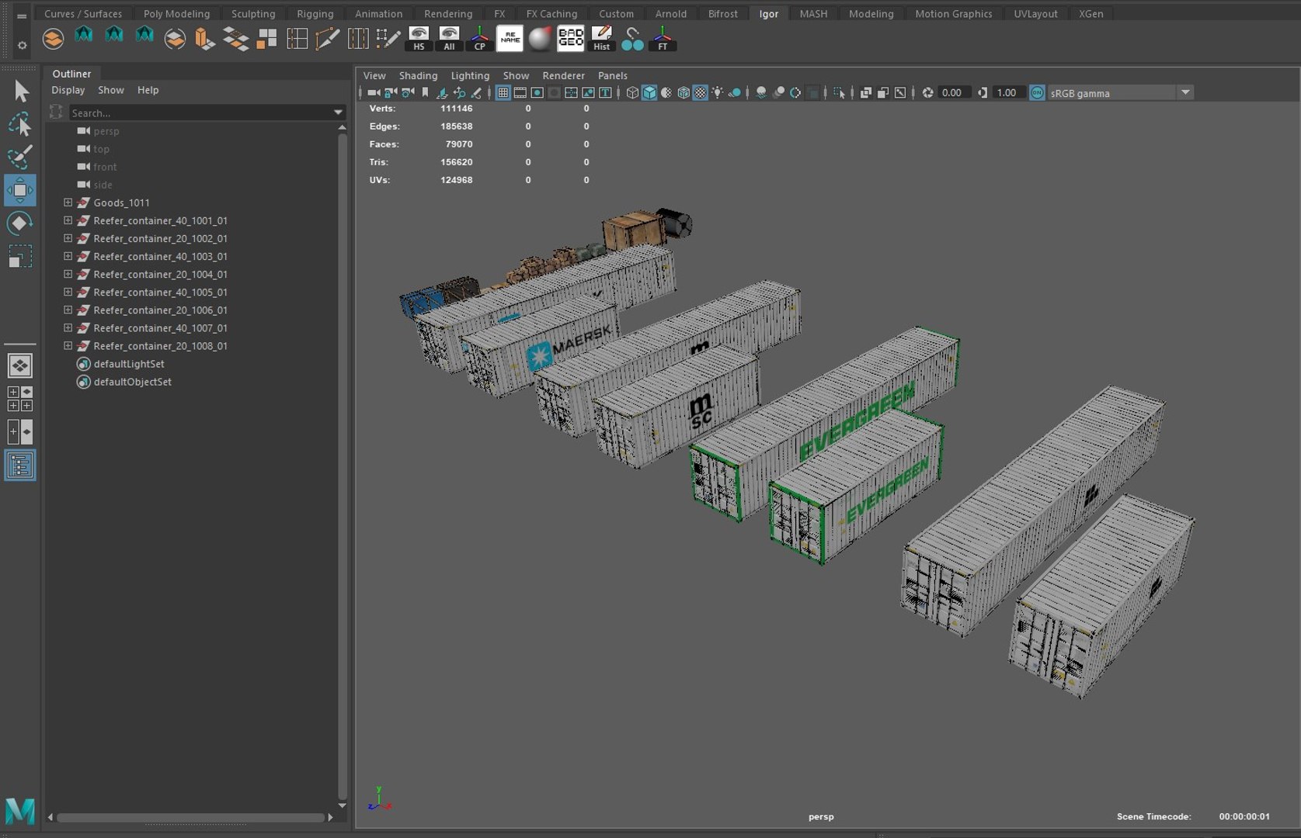Run the FT shelf script

663,38
